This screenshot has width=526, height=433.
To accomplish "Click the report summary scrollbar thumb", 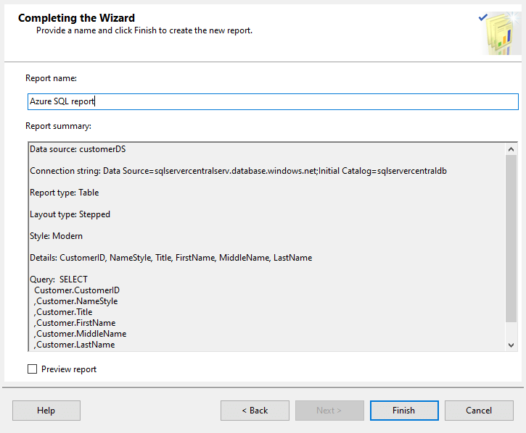I will [511, 239].
